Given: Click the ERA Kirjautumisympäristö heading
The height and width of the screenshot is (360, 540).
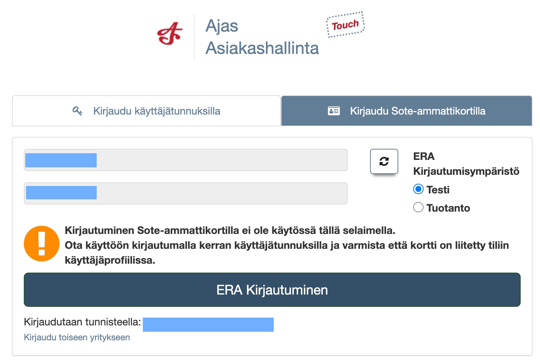Looking at the screenshot, I should coord(466,164).
